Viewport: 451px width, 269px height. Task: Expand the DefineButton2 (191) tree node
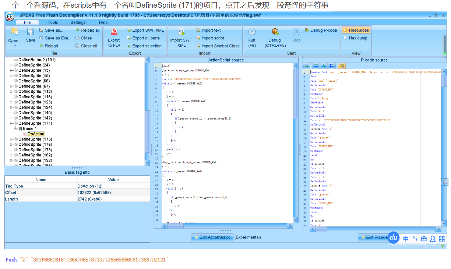tap(11, 60)
